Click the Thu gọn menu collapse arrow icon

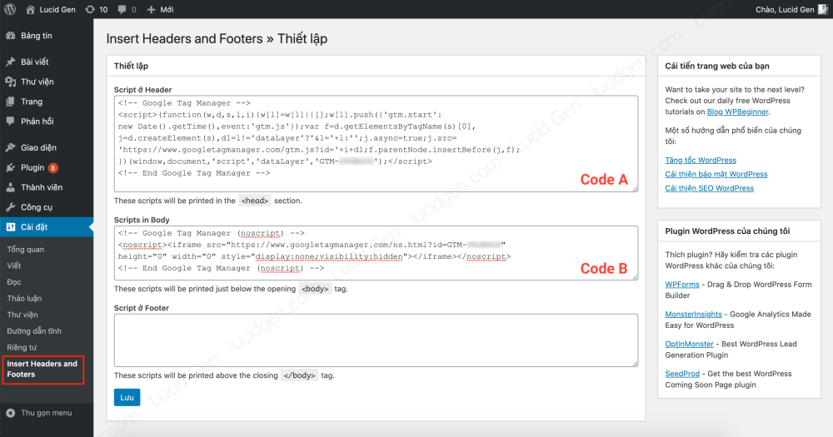pos(11,413)
